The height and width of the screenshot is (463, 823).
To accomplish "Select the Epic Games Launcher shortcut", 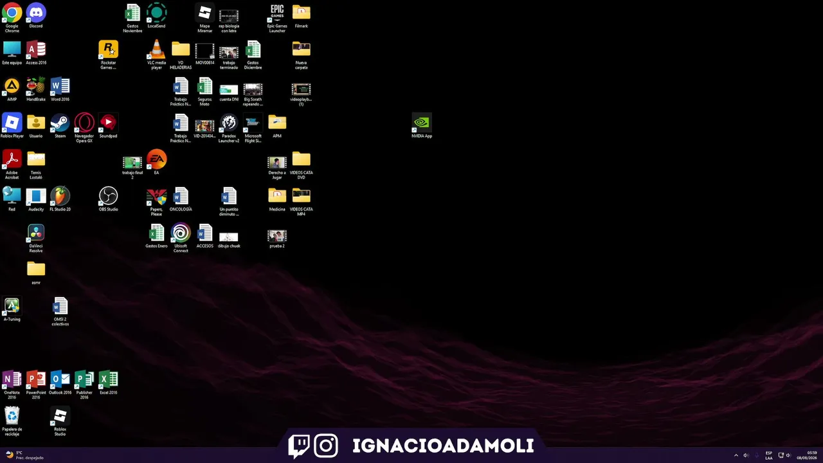I will [277, 13].
